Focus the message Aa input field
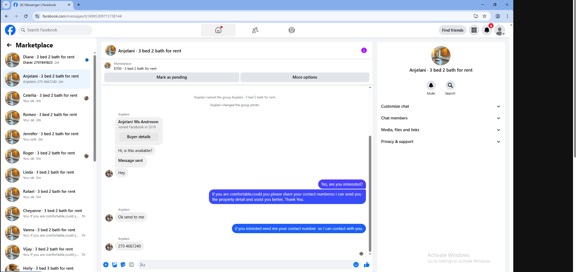Image resolution: width=576 pixels, height=272 pixels. (x=245, y=265)
